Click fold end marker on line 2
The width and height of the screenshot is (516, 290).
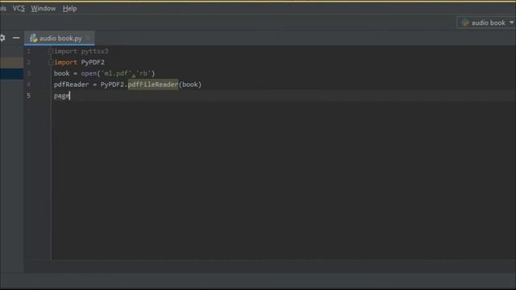(x=50, y=62)
